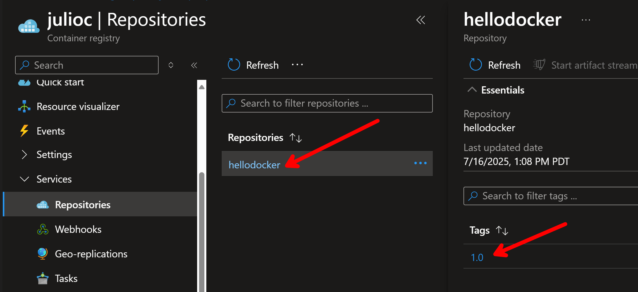Viewport: 638px width, 292px height.
Task: Open the hellodocker row context menu dots
Action: 420,163
